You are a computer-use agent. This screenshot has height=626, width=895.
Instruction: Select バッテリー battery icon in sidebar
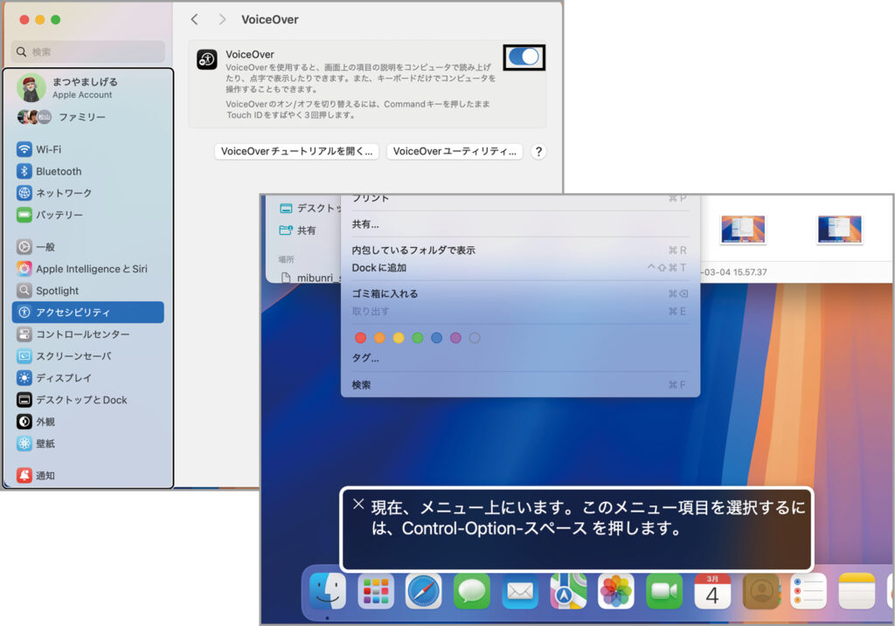pos(24,215)
